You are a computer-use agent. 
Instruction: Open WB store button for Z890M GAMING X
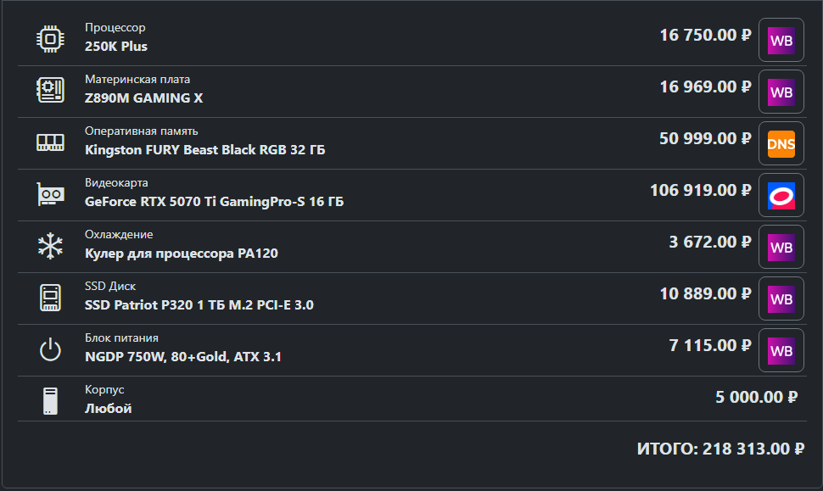[x=781, y=92]
